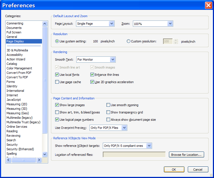Open the Page Layout dropdown
The width and height of the screenshot is (214, 178).
click(112, 24)
